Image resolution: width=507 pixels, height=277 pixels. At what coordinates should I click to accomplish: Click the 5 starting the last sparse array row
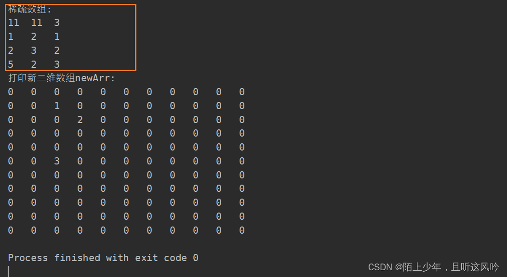[11, 64]
